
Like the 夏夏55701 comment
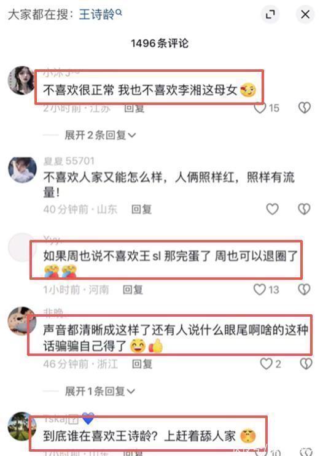(x=273, y=209)
